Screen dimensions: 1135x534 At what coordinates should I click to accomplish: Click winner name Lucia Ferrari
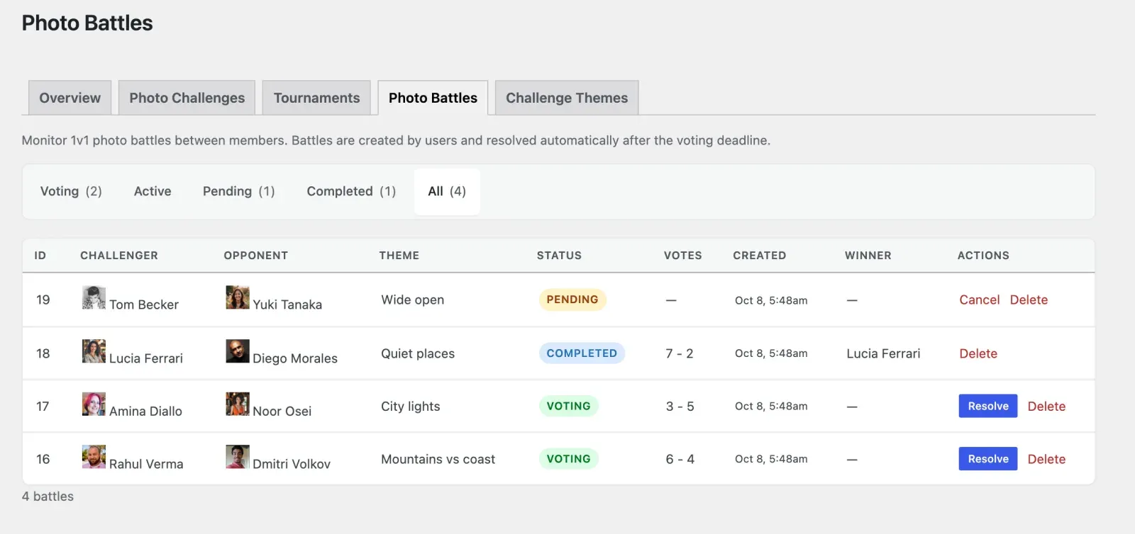[x=883, y=353]
